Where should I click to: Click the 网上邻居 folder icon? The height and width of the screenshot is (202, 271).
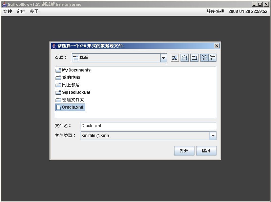tap(58, 85)
